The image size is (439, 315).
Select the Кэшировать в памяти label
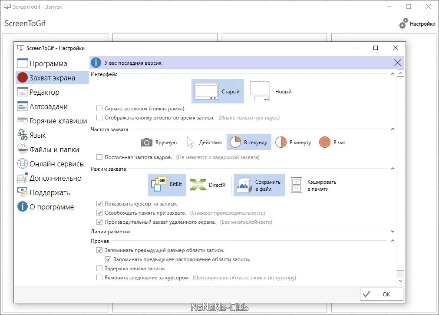click(322, 185)
